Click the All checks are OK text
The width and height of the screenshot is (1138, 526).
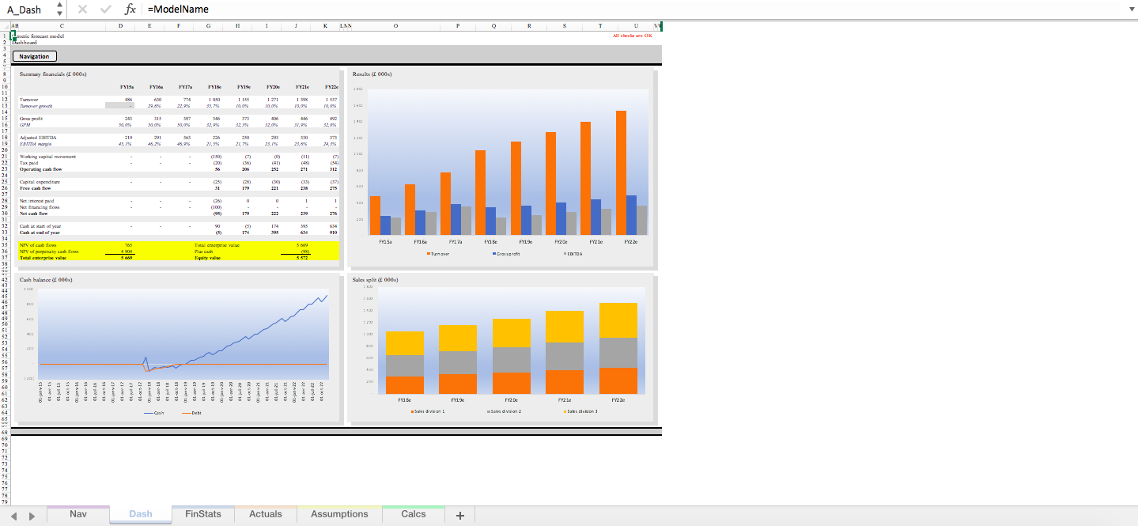(x=632, y=36)
